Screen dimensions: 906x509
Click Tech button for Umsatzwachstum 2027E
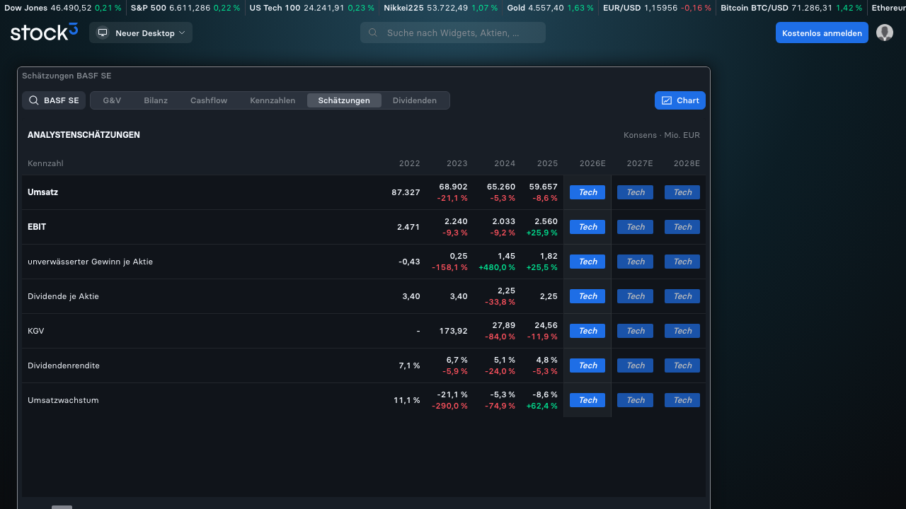(635, 400)
